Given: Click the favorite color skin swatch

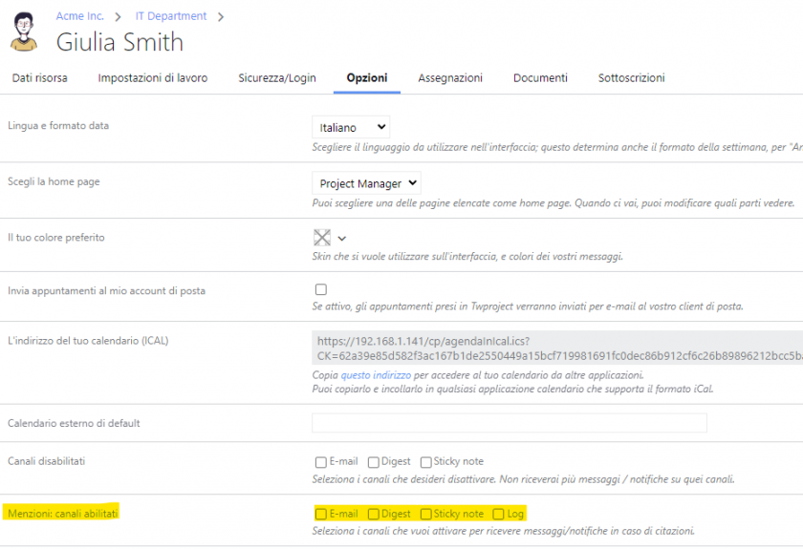Looking at the screenshot, I should [x=321, y=238].
